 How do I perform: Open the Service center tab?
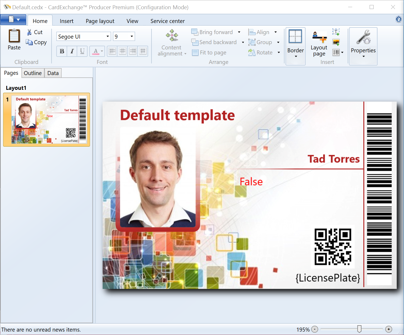168,21
